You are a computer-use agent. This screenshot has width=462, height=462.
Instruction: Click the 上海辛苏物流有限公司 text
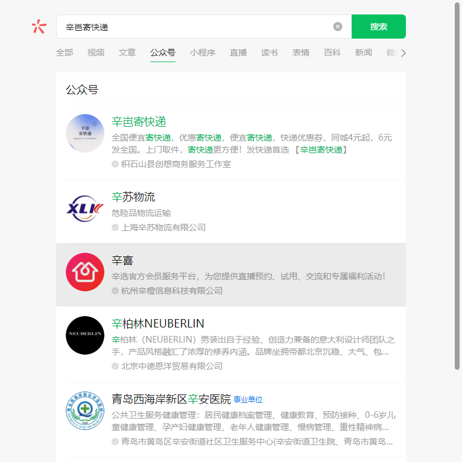163,227
